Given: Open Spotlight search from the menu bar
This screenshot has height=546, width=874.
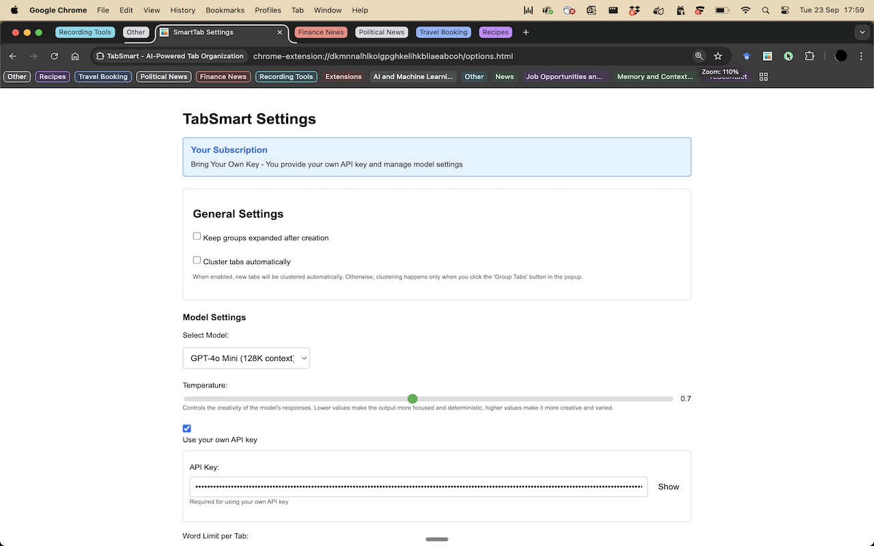Looking at the screenshot, I should tap(765, 10).
